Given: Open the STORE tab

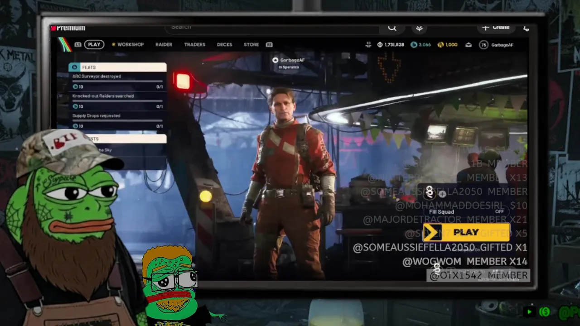Looking at the screenshot, I should 251,44.
